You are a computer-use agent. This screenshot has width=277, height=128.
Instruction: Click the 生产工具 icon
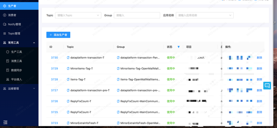click(x=8, y=52)
